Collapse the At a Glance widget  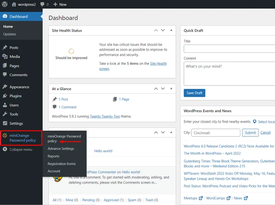point(171,89)
